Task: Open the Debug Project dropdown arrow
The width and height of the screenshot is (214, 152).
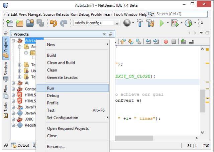Action: click(x=181, y=23)
